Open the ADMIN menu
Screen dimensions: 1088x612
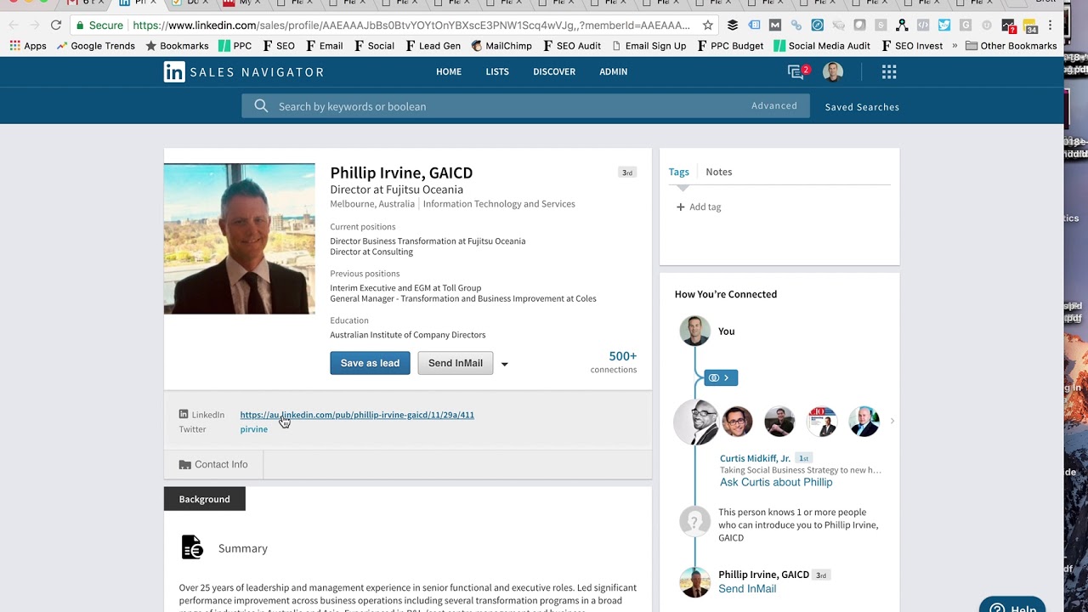[613, 71]
